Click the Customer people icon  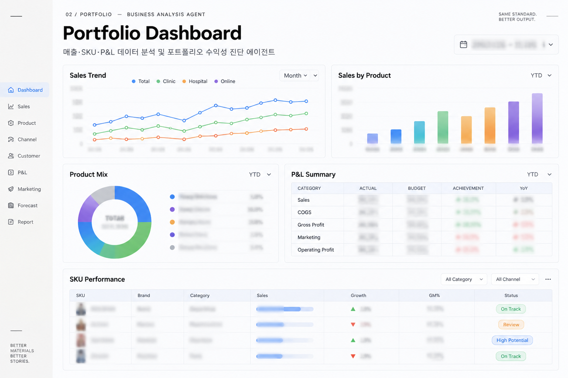point(11,156)
